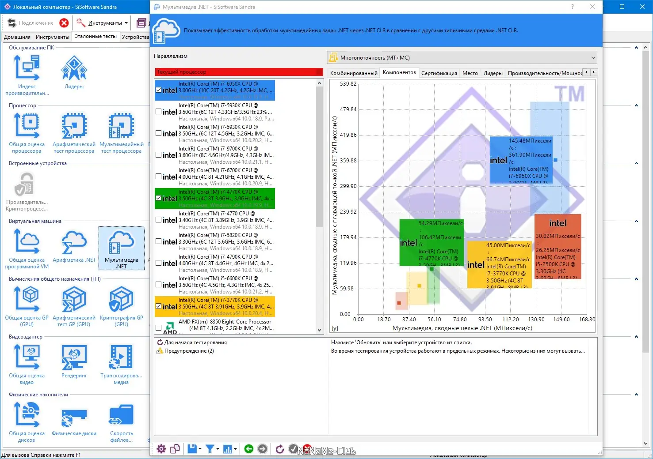The height and width of the screenshot is (459, 653).
Task: Select Мультимедиа .NET benchmark icon
Action: 122,248
